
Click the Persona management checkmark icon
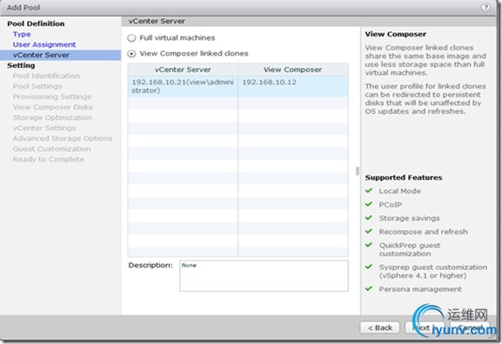click(369, 288)
